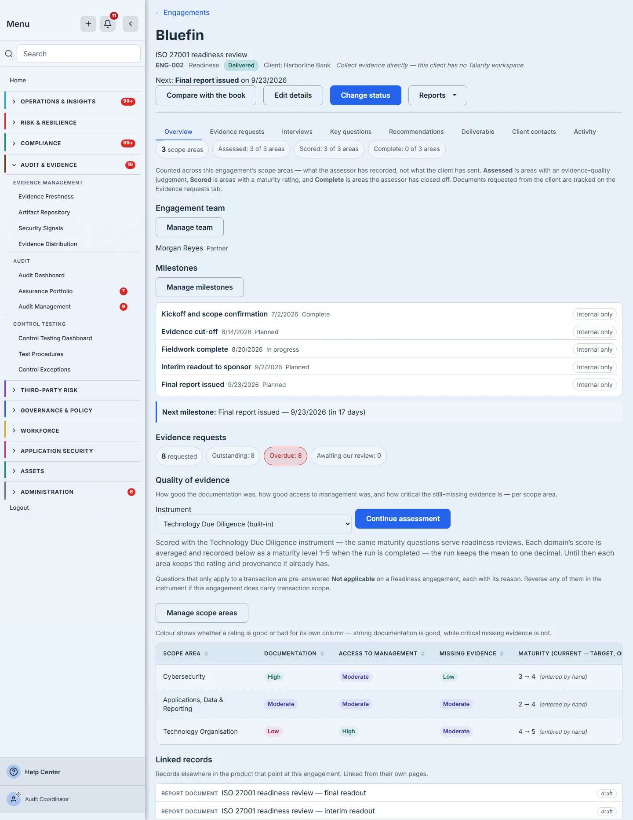633x820 pixels.
Task: Open the Instrument selector dropdown
Action: tap(254, 524)
